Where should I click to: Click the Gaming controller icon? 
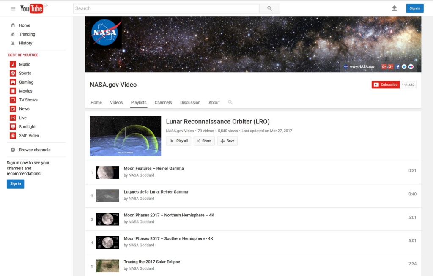pos(13,82)
